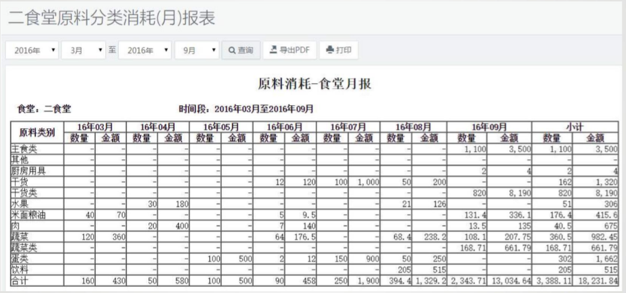This screenshot has width=626, height=293.
Task: Select the 蔬菜类 row label
Action: click(24, 248)
